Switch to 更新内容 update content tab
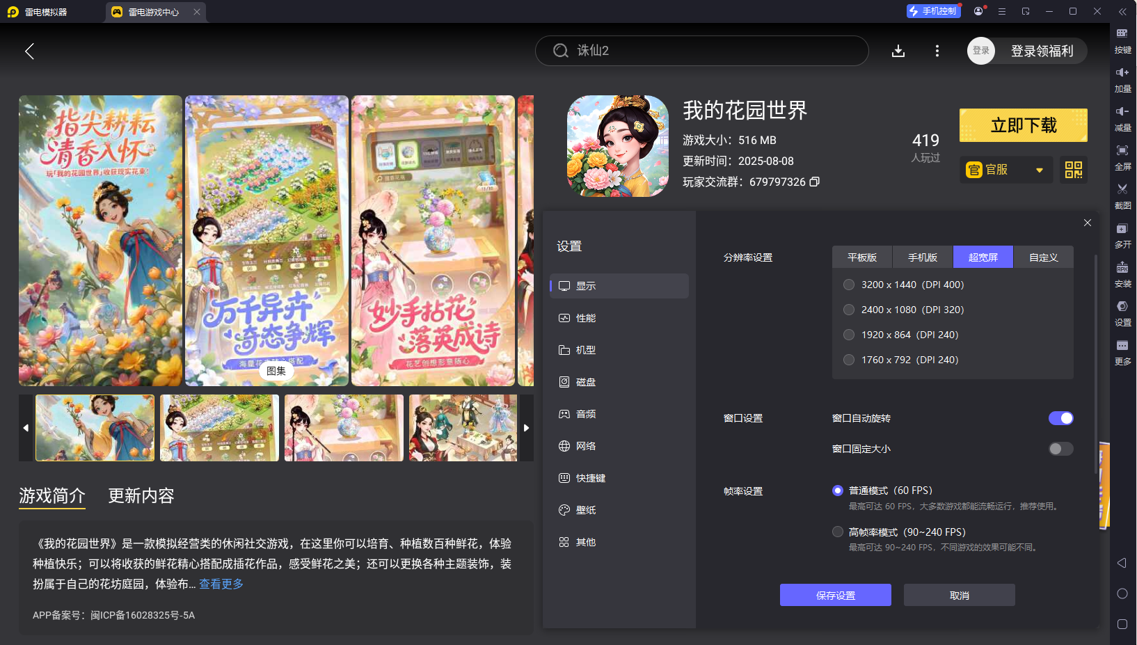Viewport: 1137px width, 645px height. click(x=141, y=495)
